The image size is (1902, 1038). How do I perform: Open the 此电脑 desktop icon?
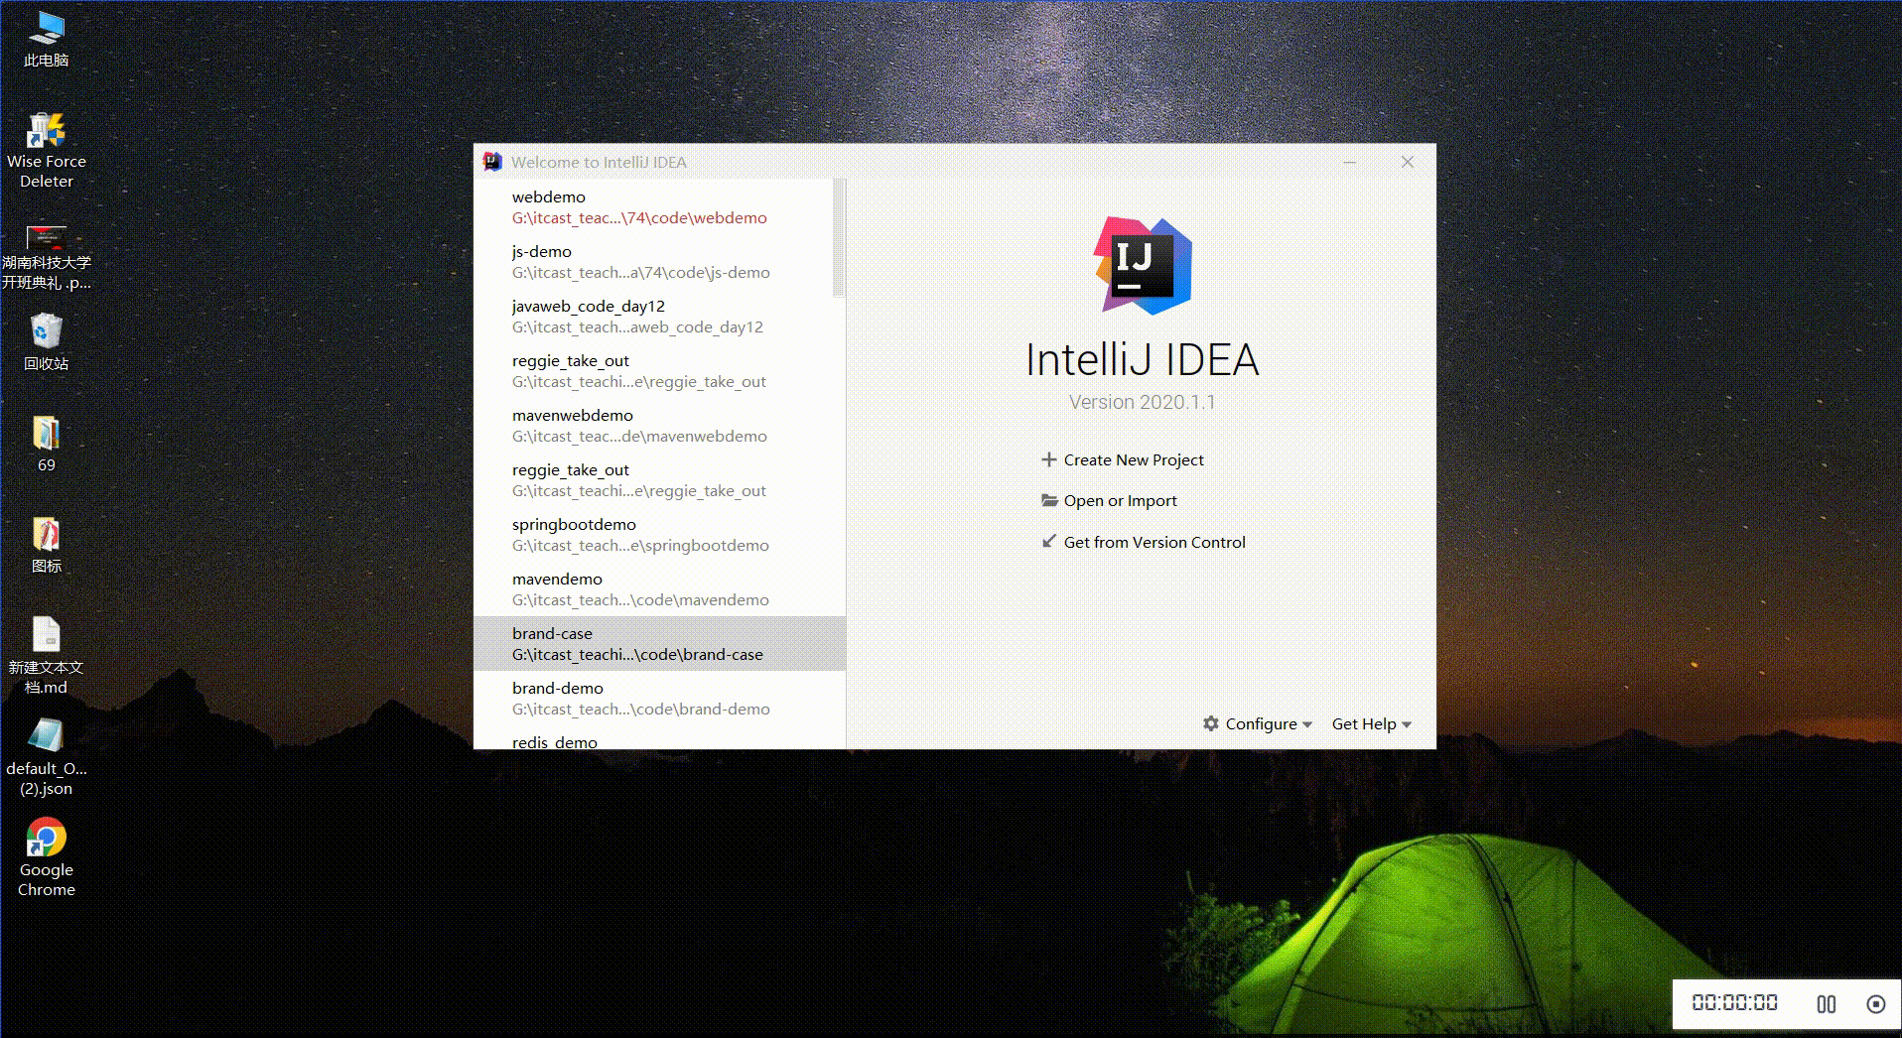tap(46, 40)
